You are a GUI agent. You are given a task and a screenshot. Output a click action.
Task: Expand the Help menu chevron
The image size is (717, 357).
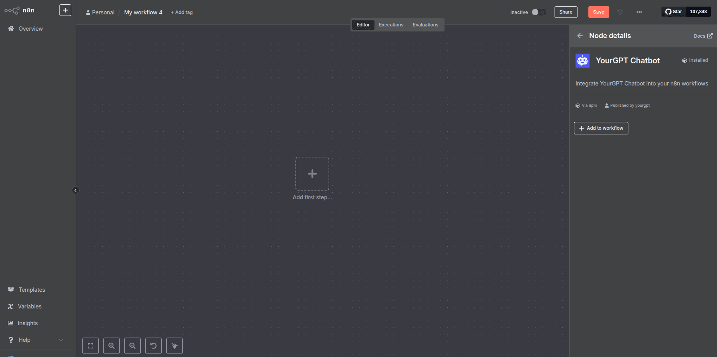(61, 340)
